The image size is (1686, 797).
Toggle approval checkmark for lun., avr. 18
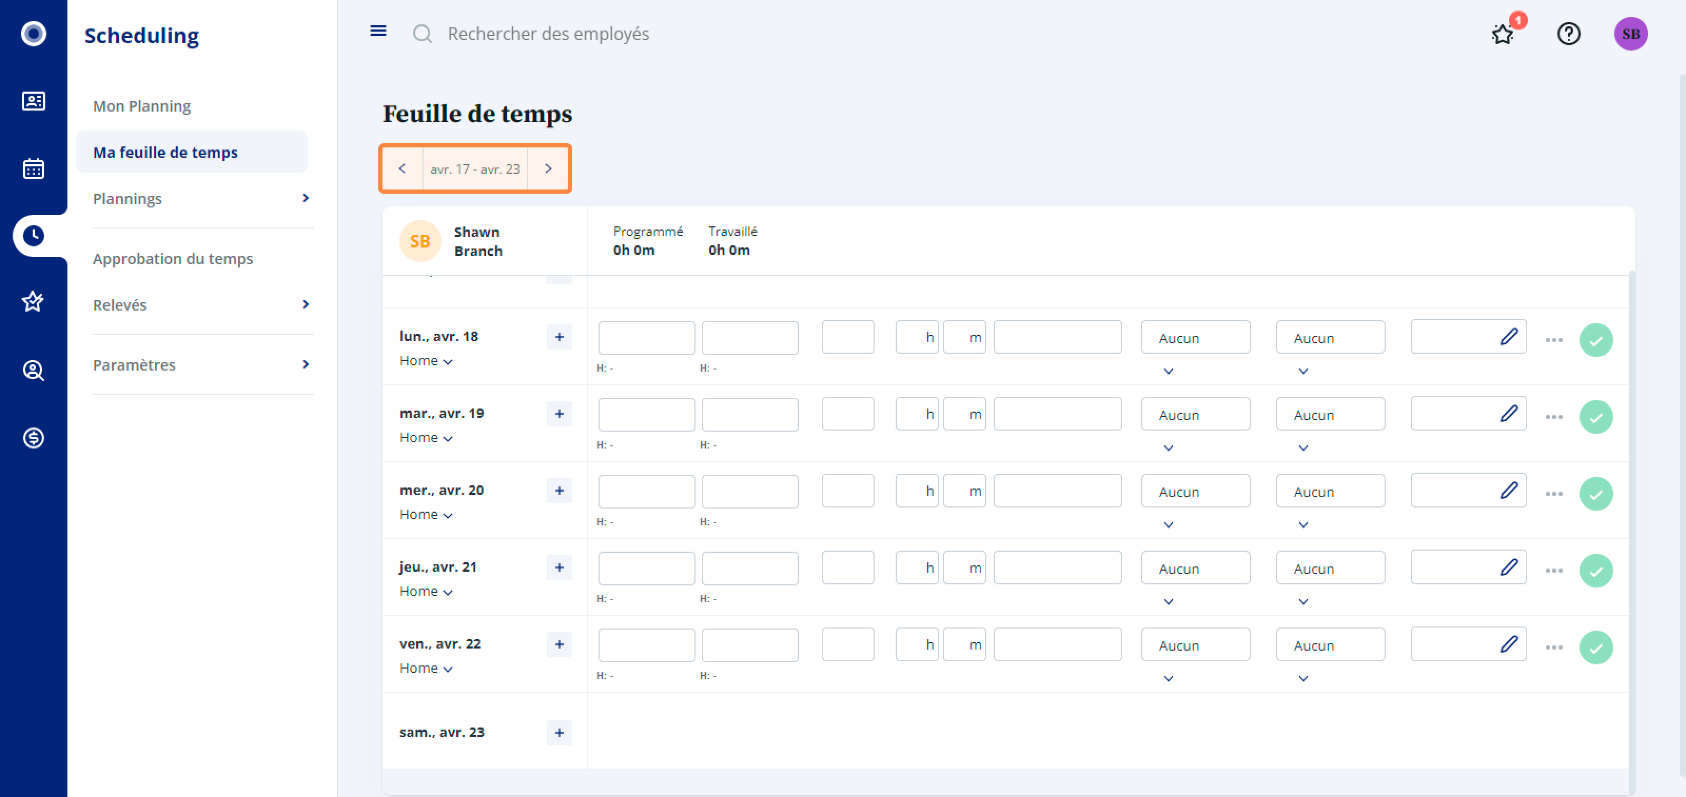tap(1596, 340)
